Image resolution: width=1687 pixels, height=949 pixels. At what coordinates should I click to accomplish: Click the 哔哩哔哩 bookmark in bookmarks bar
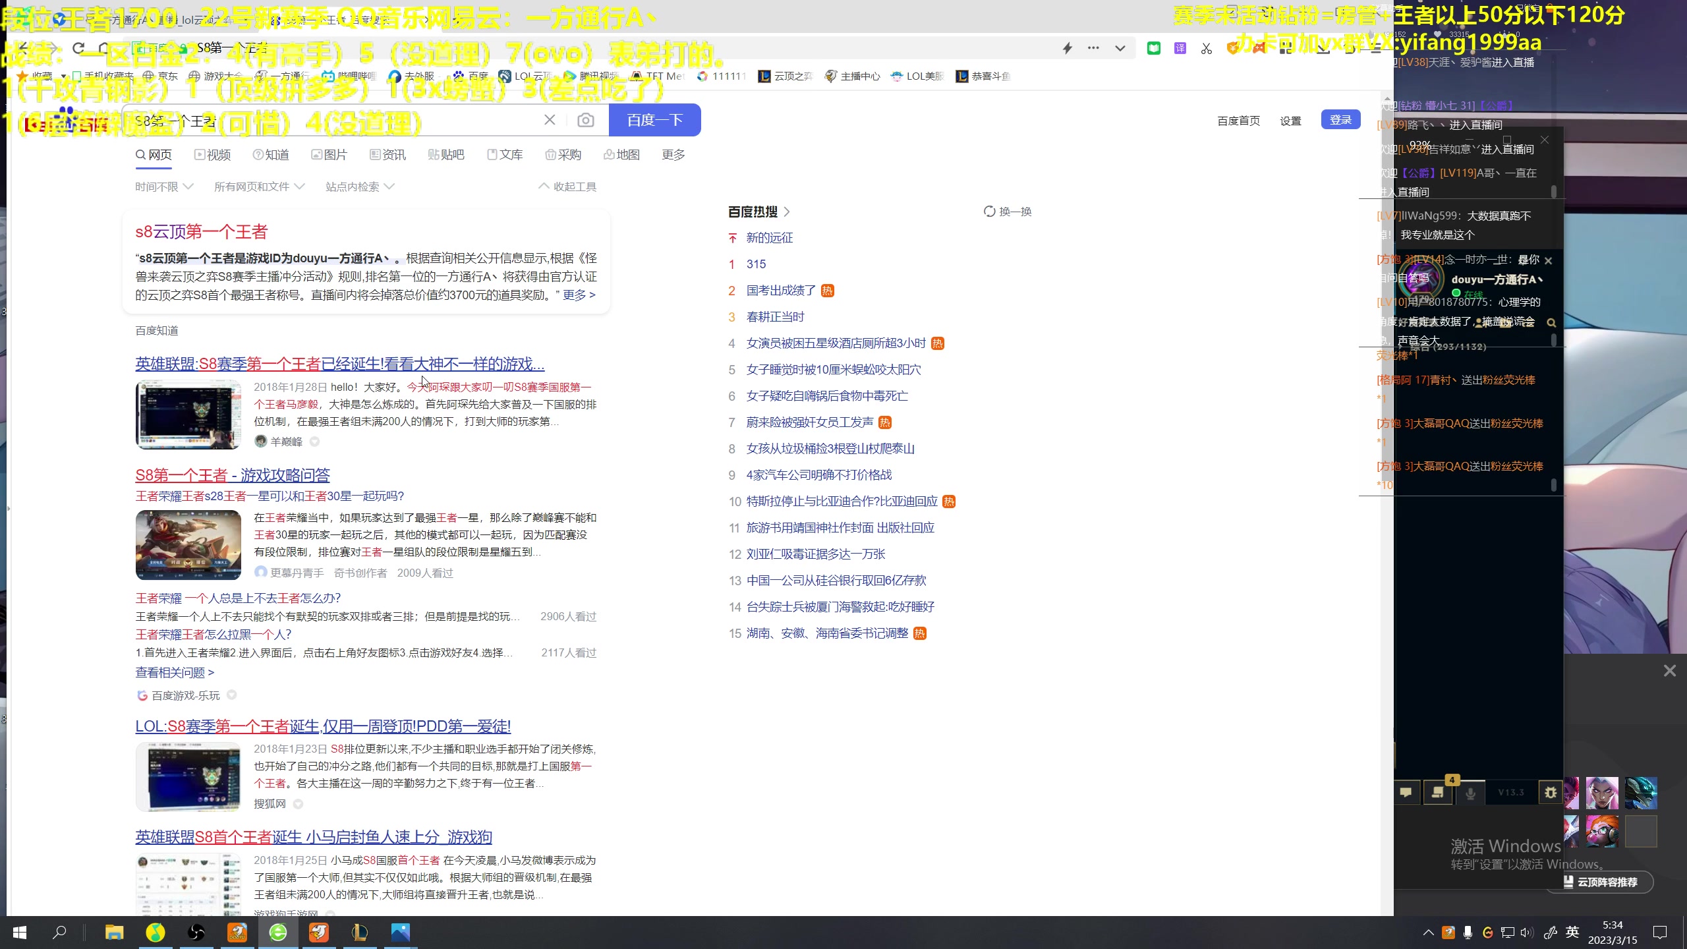tap(349, 76)
